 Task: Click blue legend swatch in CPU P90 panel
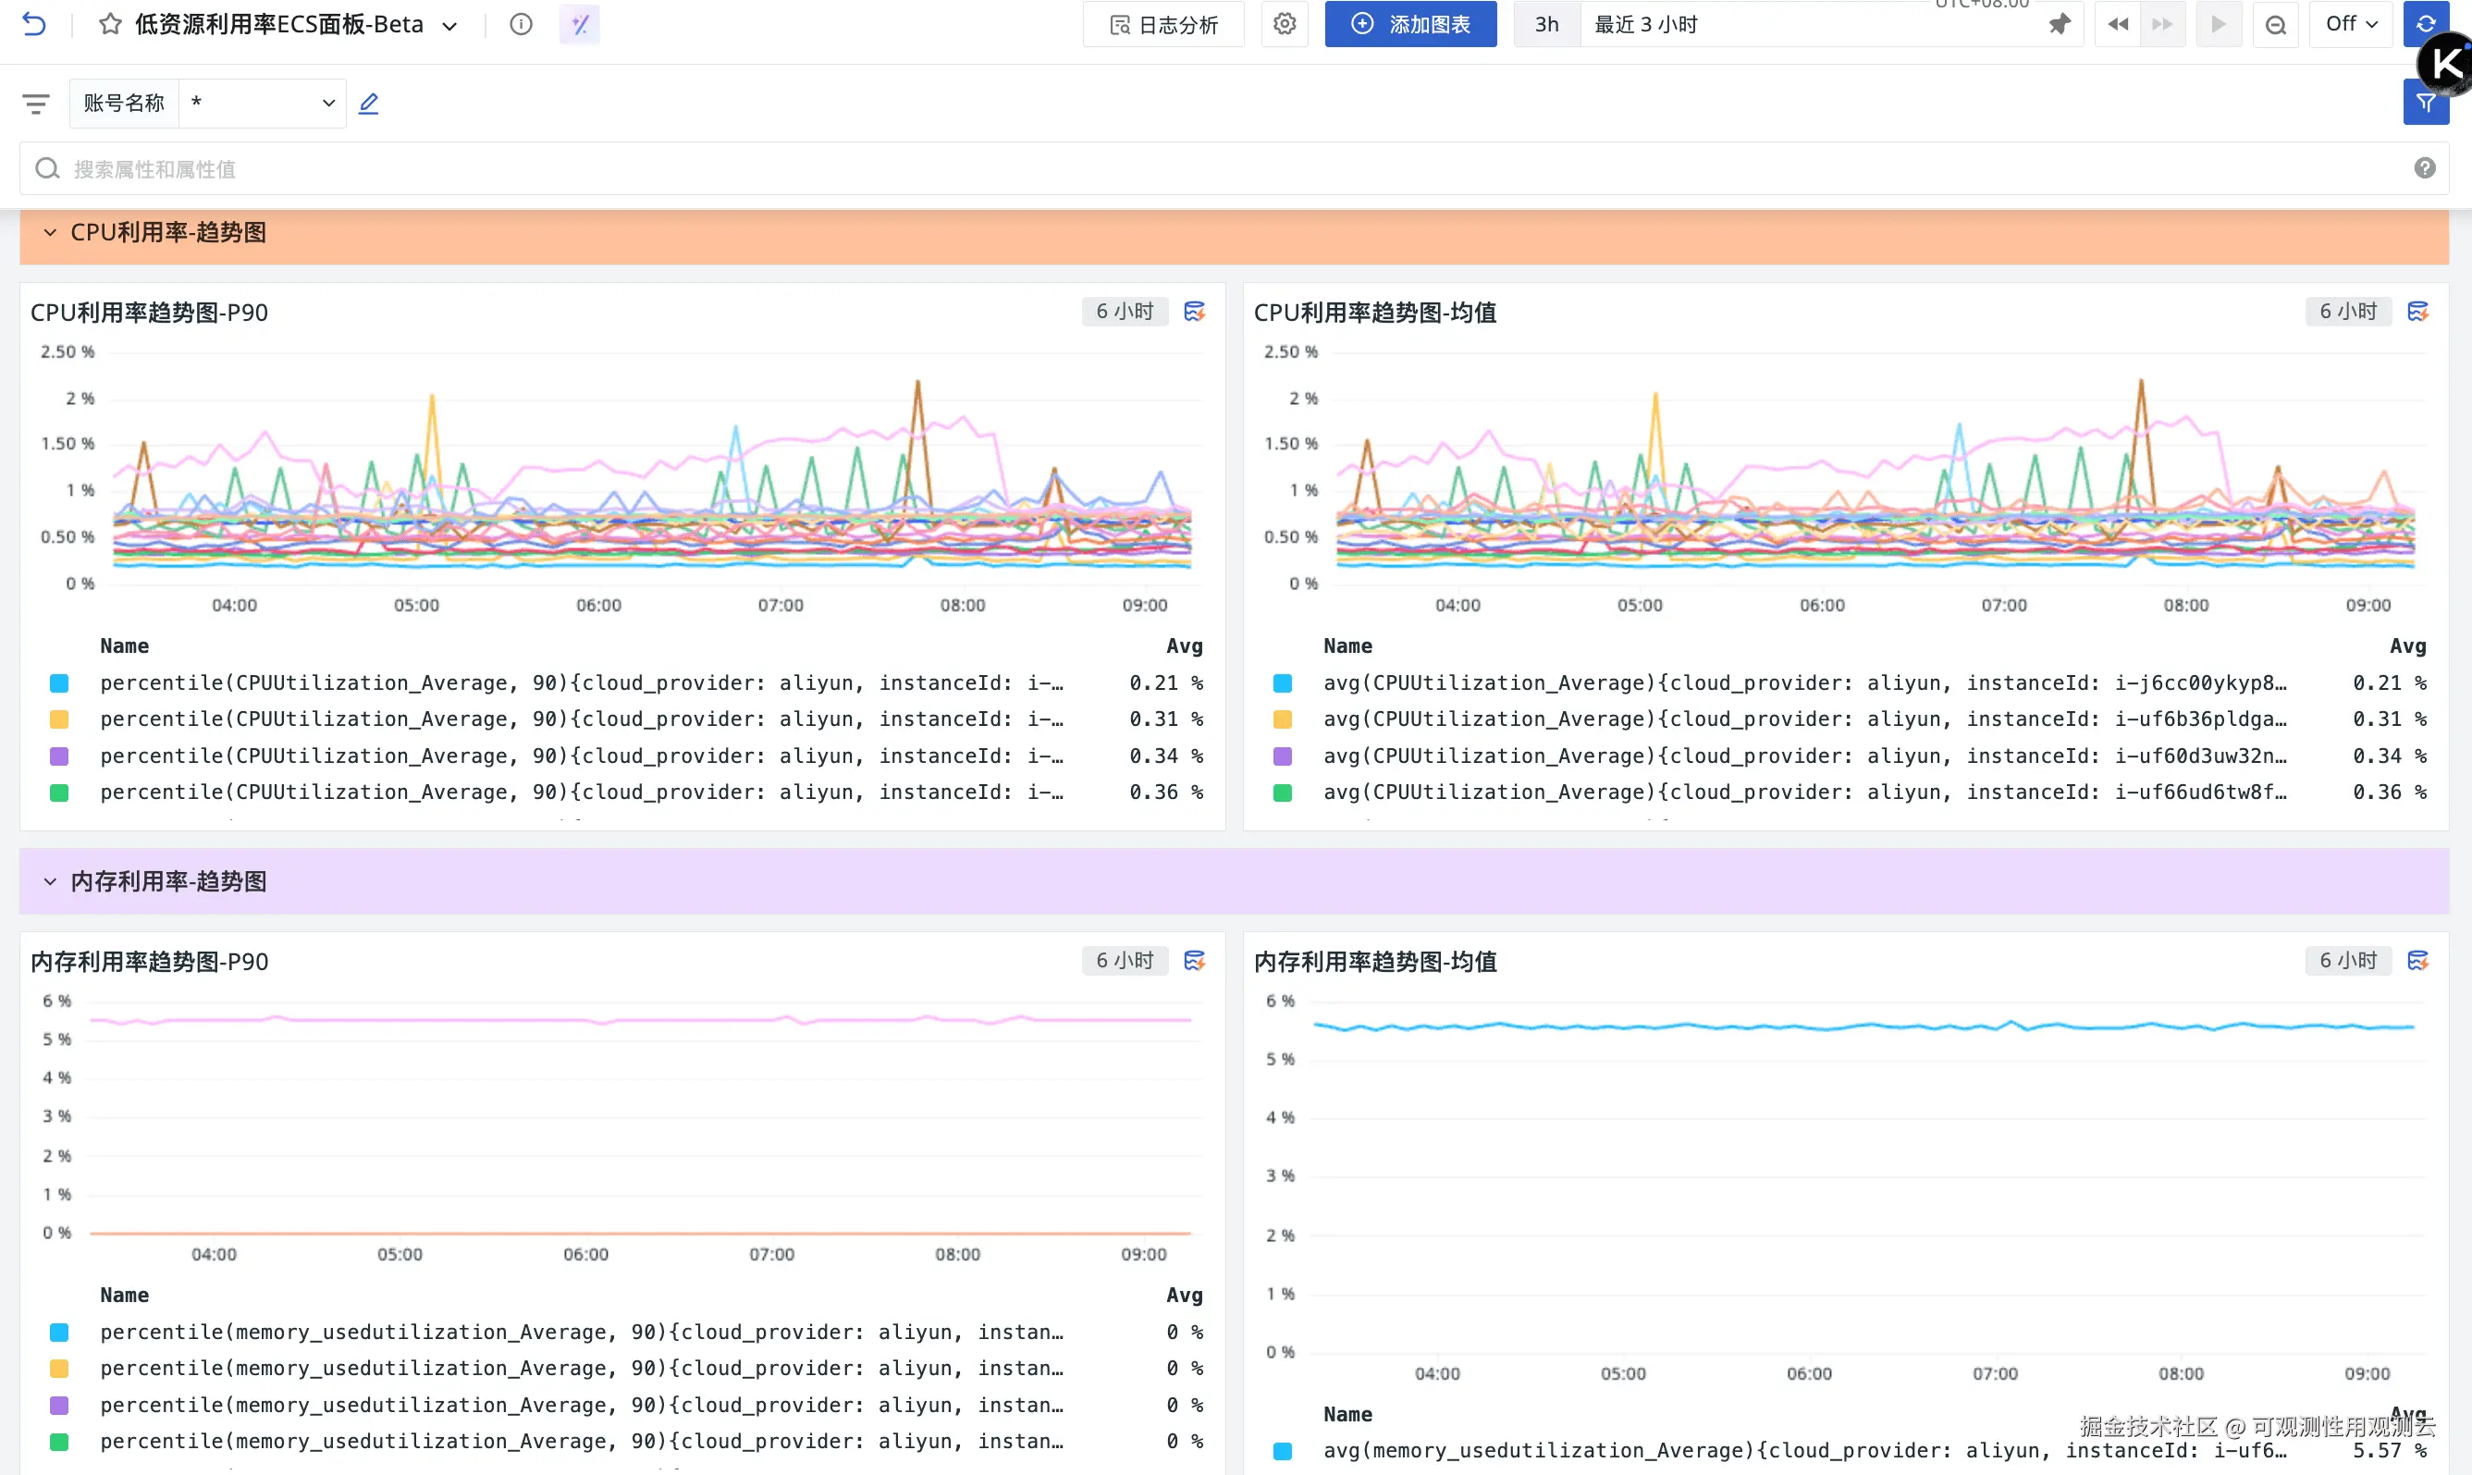[x=59, y=682]
